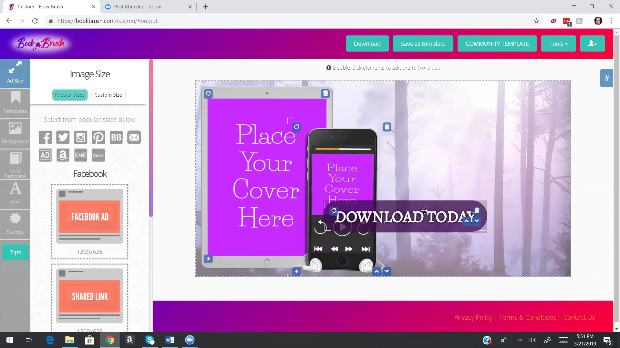Click the Ad Size toggle in sidebar
The width and height of the screenshot is (620, 348).
click(15, 72)
